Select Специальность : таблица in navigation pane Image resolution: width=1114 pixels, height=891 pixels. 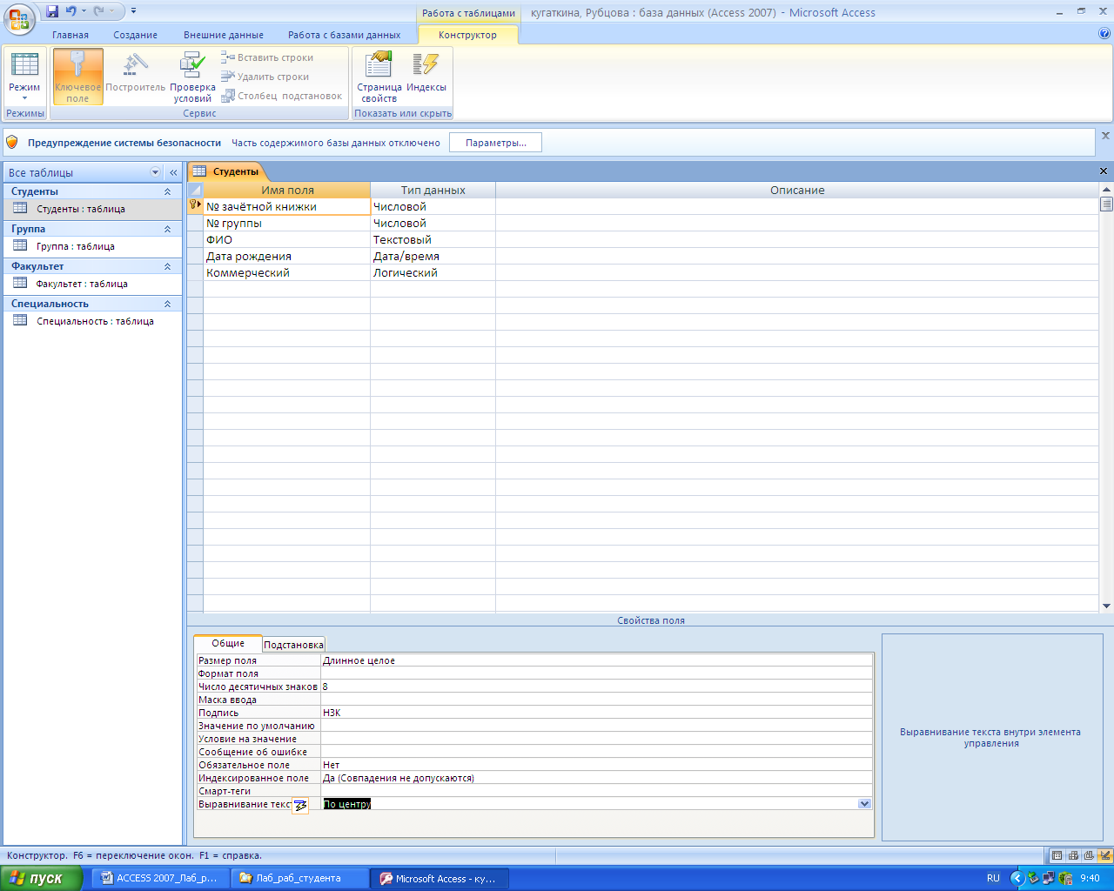[92, 321]
